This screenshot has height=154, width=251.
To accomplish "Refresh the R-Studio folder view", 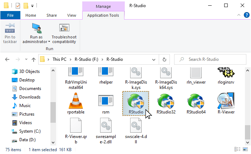I will [x=164, y=59].
